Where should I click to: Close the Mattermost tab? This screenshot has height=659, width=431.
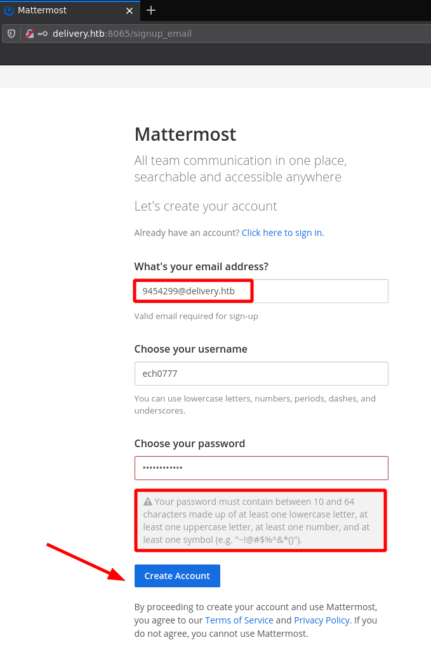(129, 11)
